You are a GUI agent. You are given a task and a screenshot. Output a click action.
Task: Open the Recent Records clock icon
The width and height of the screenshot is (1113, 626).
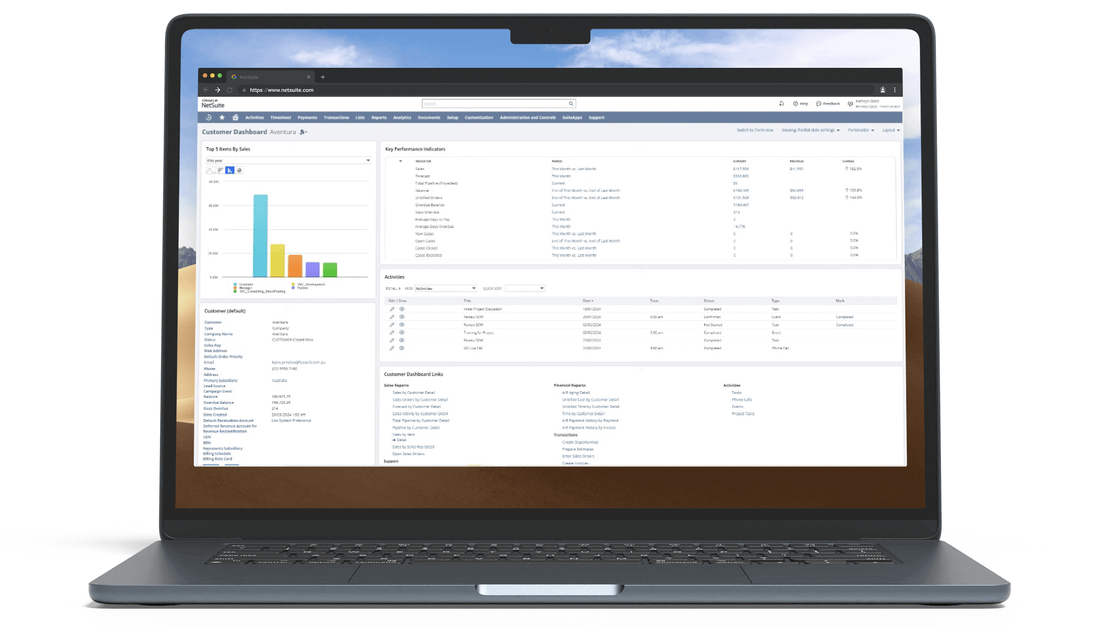click(x=209, y=117)
